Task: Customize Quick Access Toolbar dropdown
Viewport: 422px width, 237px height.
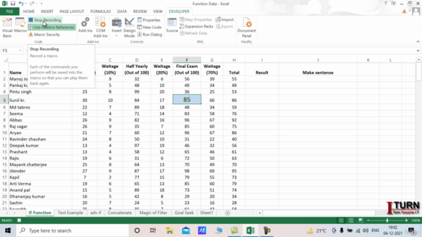Action: 42,3
